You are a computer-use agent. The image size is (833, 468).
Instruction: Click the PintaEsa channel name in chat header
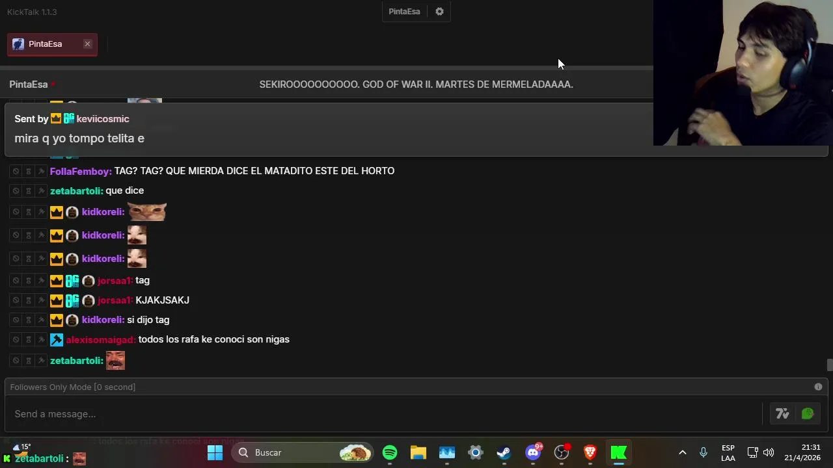29,84
